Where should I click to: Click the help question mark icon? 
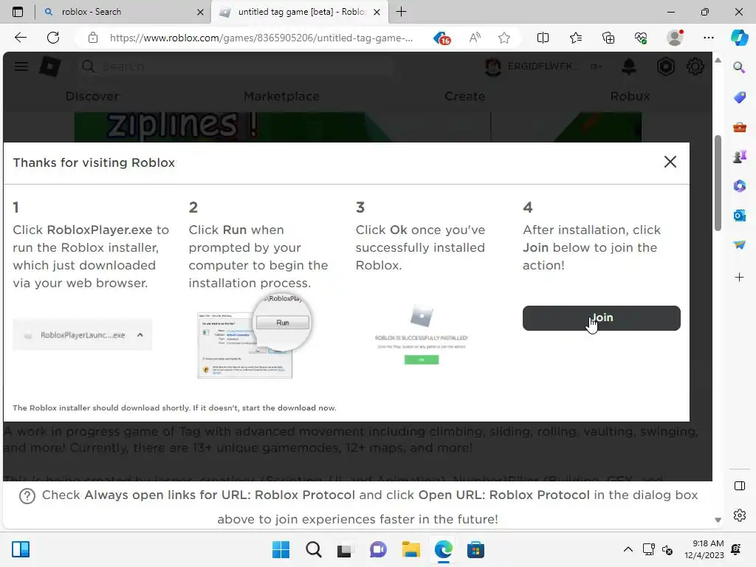pos(27,495)
